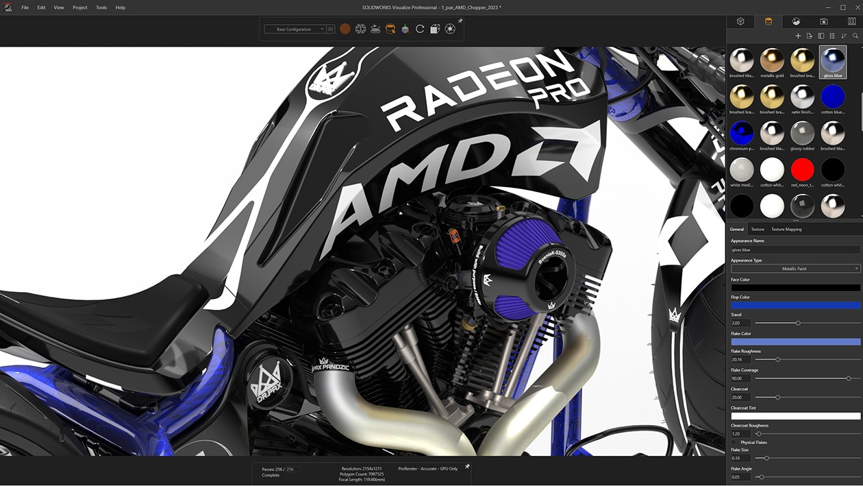Open the Appearance Type dropdown showing Metallic Paint
This screenshot has height=486, width=863.
pyautogui.click(x=795, y=269)
